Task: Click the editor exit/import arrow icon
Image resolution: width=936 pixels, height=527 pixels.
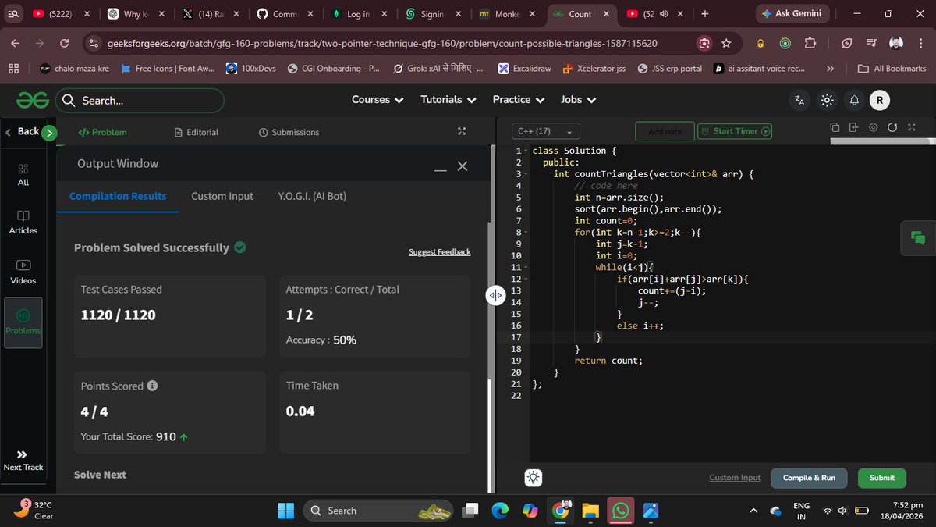Action: 853,127
